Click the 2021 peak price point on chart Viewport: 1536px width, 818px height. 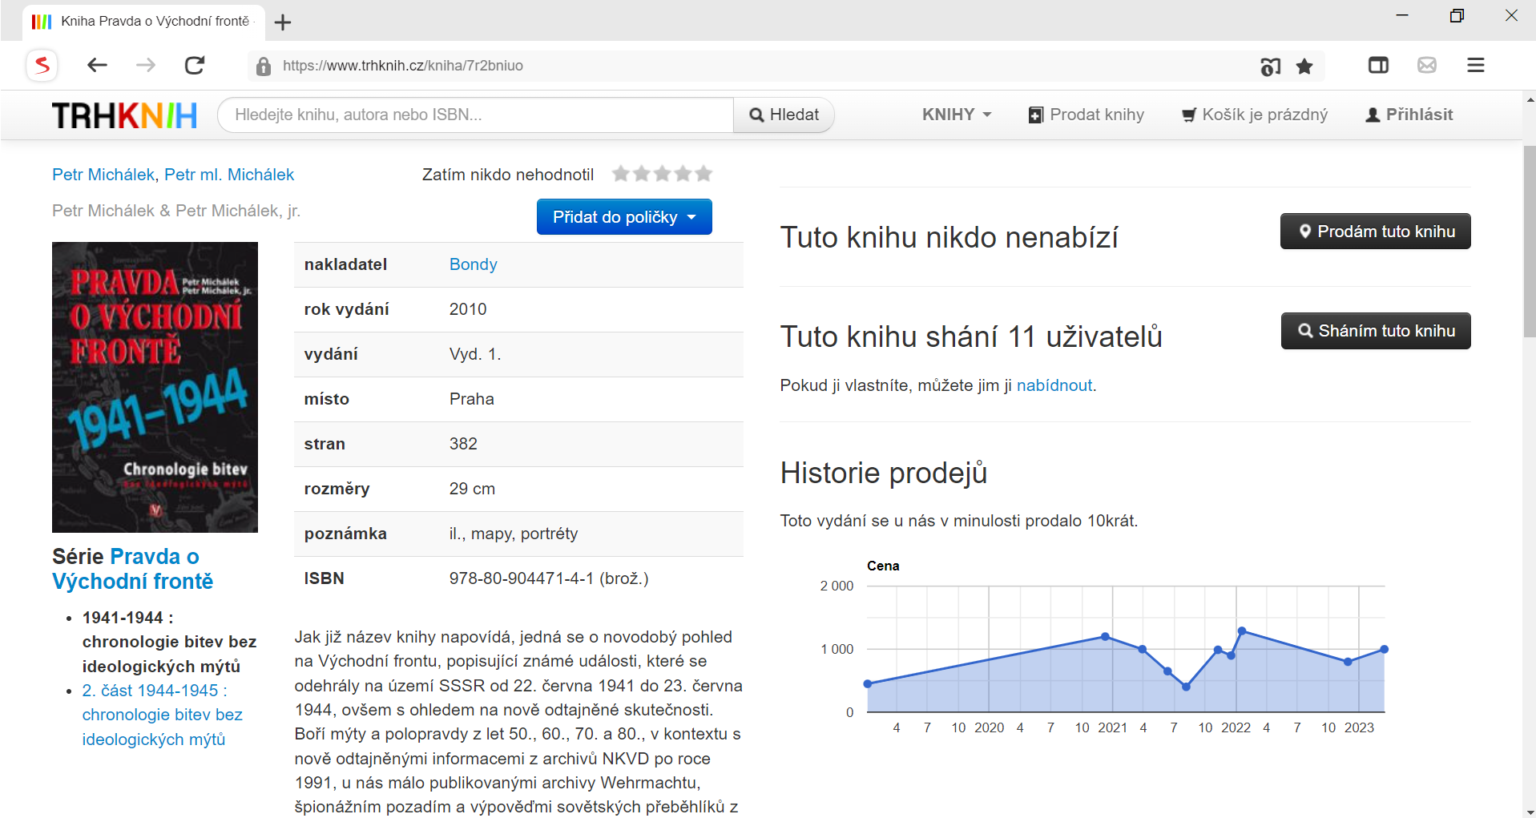click(x=1105, y=637)
